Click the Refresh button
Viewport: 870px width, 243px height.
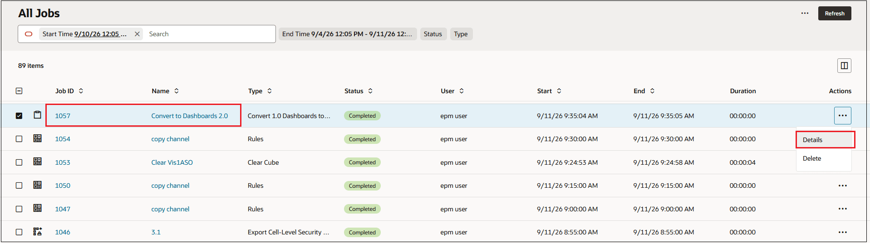point(834,14)
